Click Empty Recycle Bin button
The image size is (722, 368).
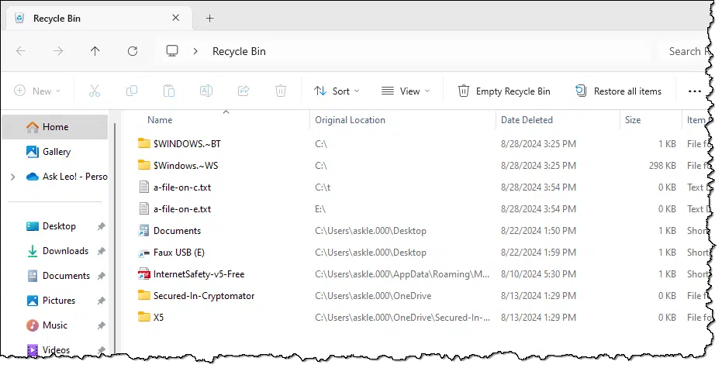point(504,91)
